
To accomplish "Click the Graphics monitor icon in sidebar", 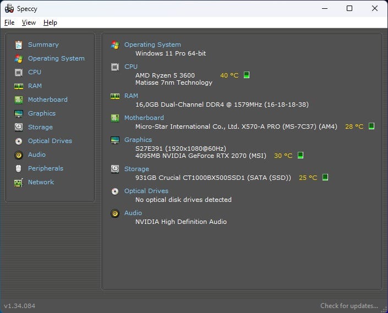I will point(19,114).
